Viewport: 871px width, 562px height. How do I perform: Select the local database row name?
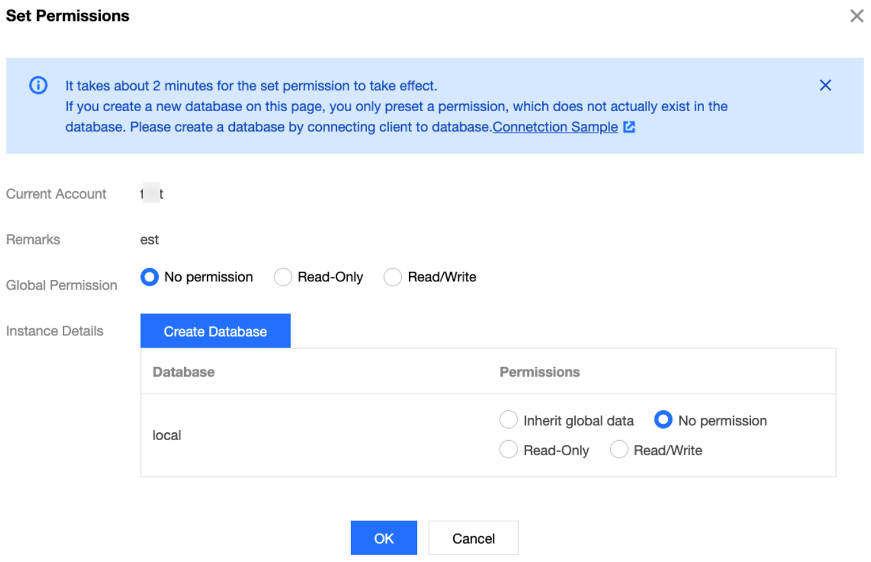tap(167, 436)
